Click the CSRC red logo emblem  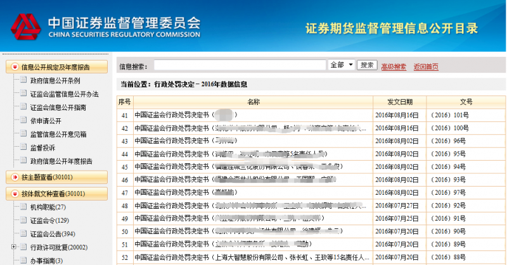(25, 27)
